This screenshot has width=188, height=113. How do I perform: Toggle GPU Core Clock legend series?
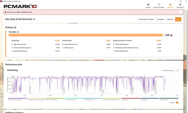(x=55, y=99)
